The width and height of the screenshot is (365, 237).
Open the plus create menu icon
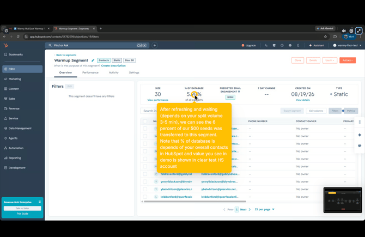[x=155, y=45]
